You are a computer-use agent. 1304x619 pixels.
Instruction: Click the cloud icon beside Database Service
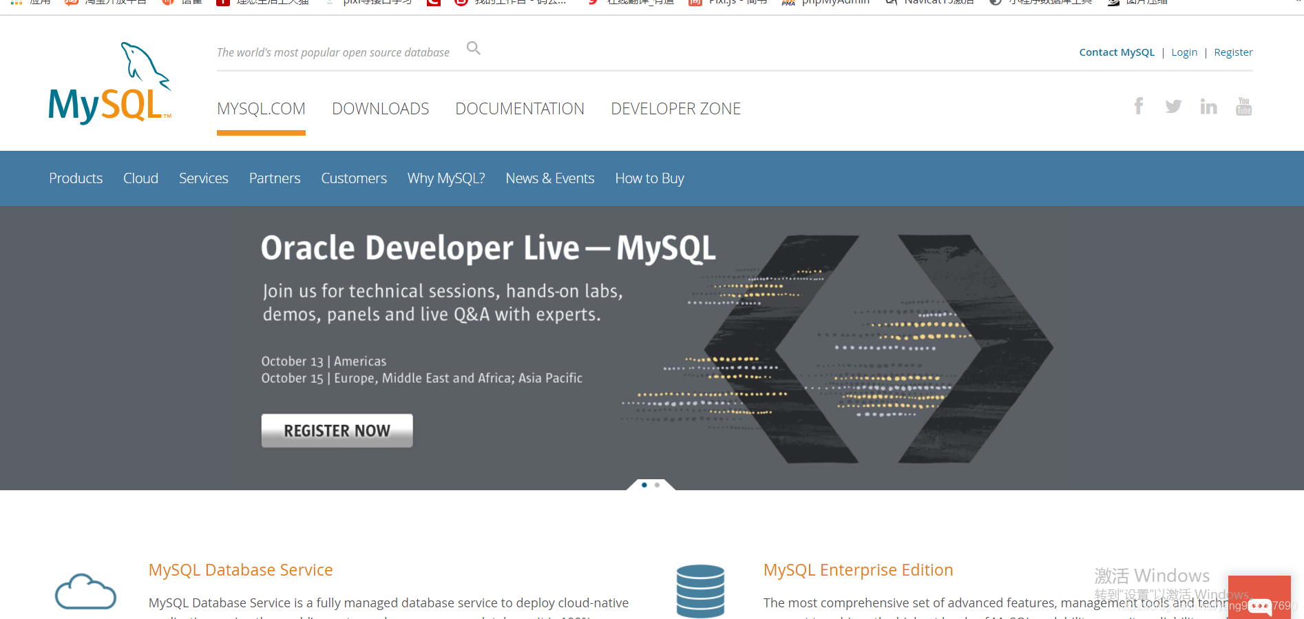pyautogui.click(x=85, y=591)
